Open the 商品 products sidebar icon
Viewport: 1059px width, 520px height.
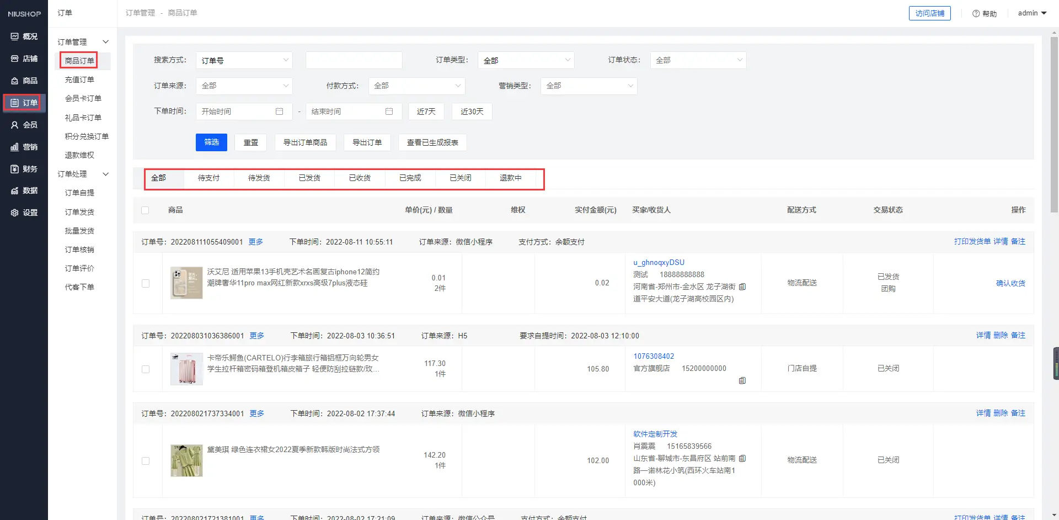pos(15,81)
